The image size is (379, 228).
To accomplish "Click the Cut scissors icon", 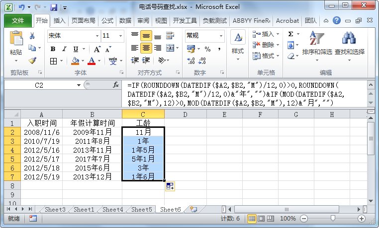I will click(x=32, y=36).
